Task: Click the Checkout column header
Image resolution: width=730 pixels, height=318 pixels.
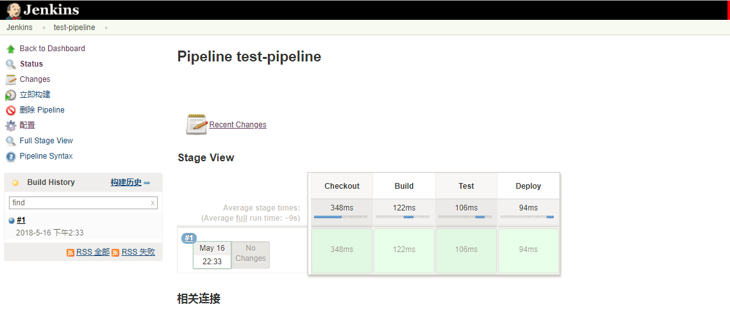Action: pos(342,186)
